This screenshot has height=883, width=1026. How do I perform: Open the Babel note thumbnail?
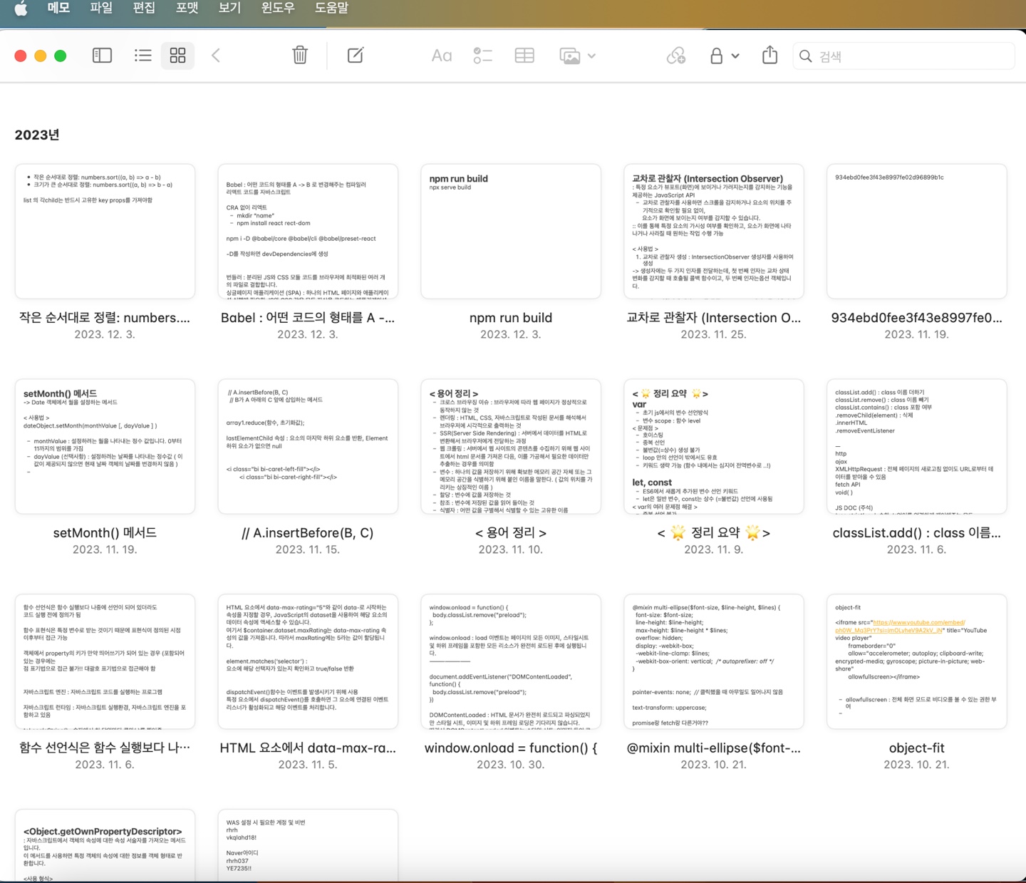coord(308,232)
